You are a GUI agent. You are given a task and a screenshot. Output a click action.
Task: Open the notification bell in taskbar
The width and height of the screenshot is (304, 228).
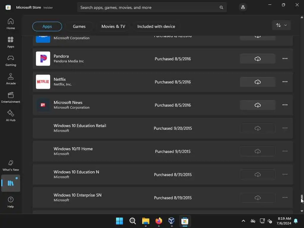[296, 221]
